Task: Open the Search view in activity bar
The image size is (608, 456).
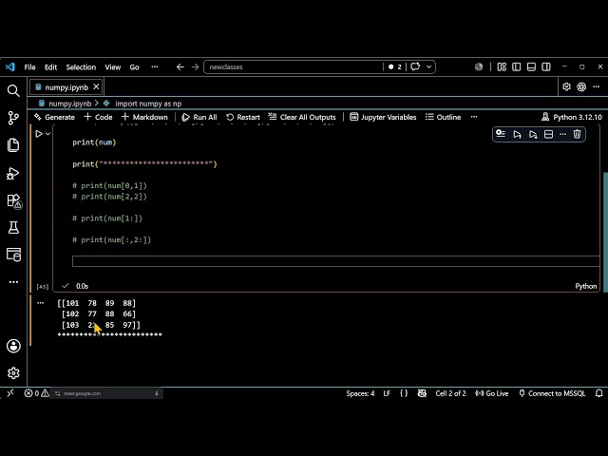Action: 13,91
